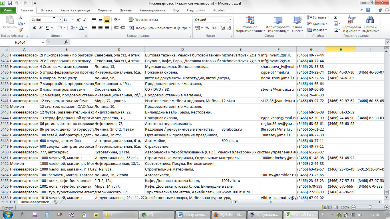Click zoom out minus button
The width and height of the screenshot is (390, 219).
pos(353,207)
